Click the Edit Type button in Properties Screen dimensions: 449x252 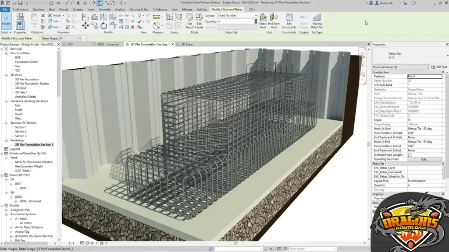click(x=439, y=67)
